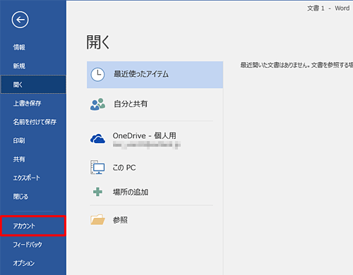Click the 文書 1 - Word title text
Image resolution: width=353 pixels, height=275 pixels.
click(328, 8)
